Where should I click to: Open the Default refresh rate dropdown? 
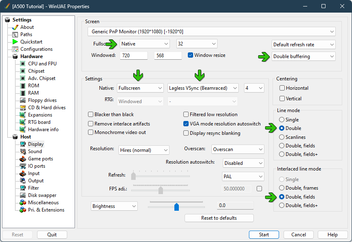[304, 45]
